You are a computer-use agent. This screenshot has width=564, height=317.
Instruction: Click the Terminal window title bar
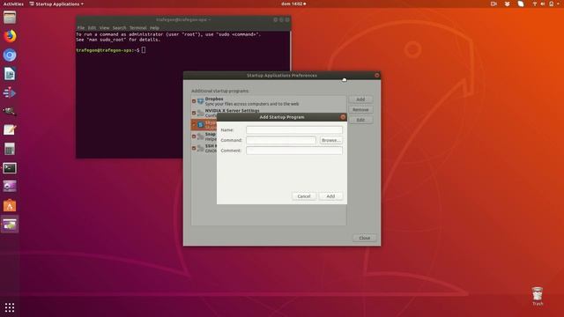click(x=183, y=19)
